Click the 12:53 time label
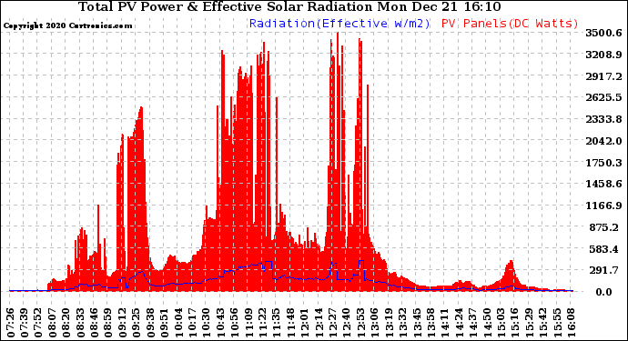Viewport: 628px width, 341px height. (360, 323)
